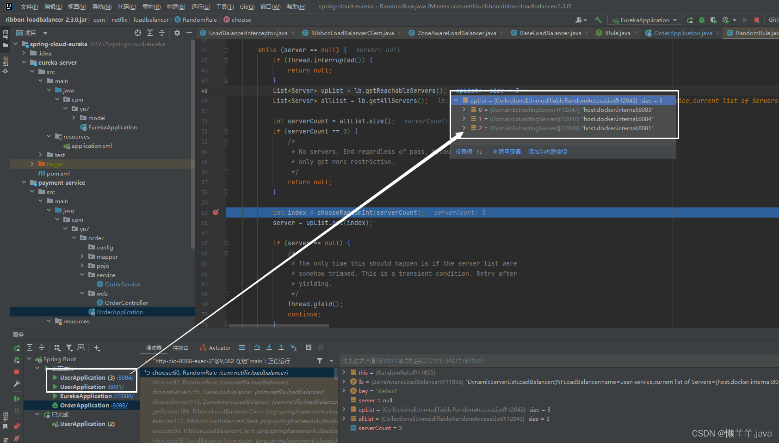
Task: Collapse the upList node in the popup
Action: [456, 100]
